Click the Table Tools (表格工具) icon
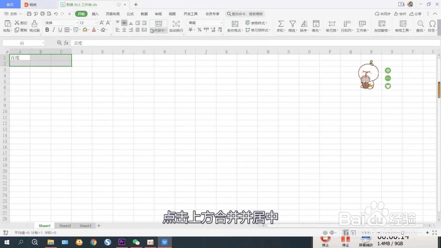Image resolution: width=441 pixels, height=248 pixels. click(x=403, y=24)
